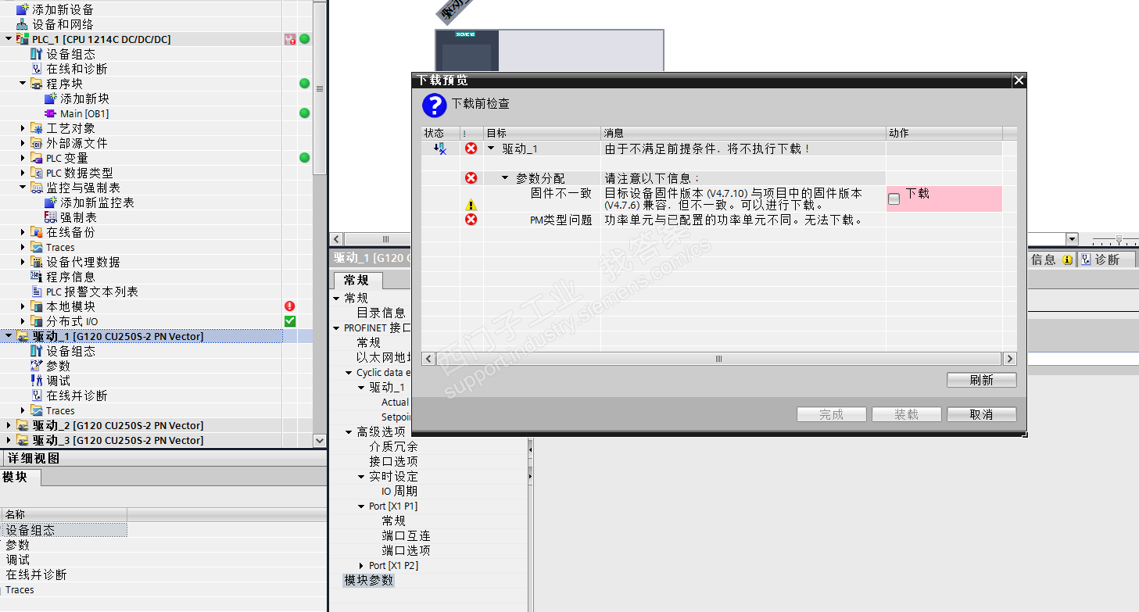Click the green online status dot beside Main [OB1]
Image resolution: width=1139 pixels, height=612 pixels.
304,113
